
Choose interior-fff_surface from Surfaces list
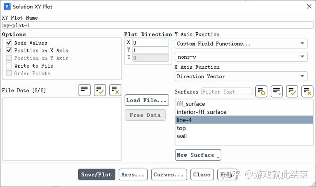click(244, 112)
